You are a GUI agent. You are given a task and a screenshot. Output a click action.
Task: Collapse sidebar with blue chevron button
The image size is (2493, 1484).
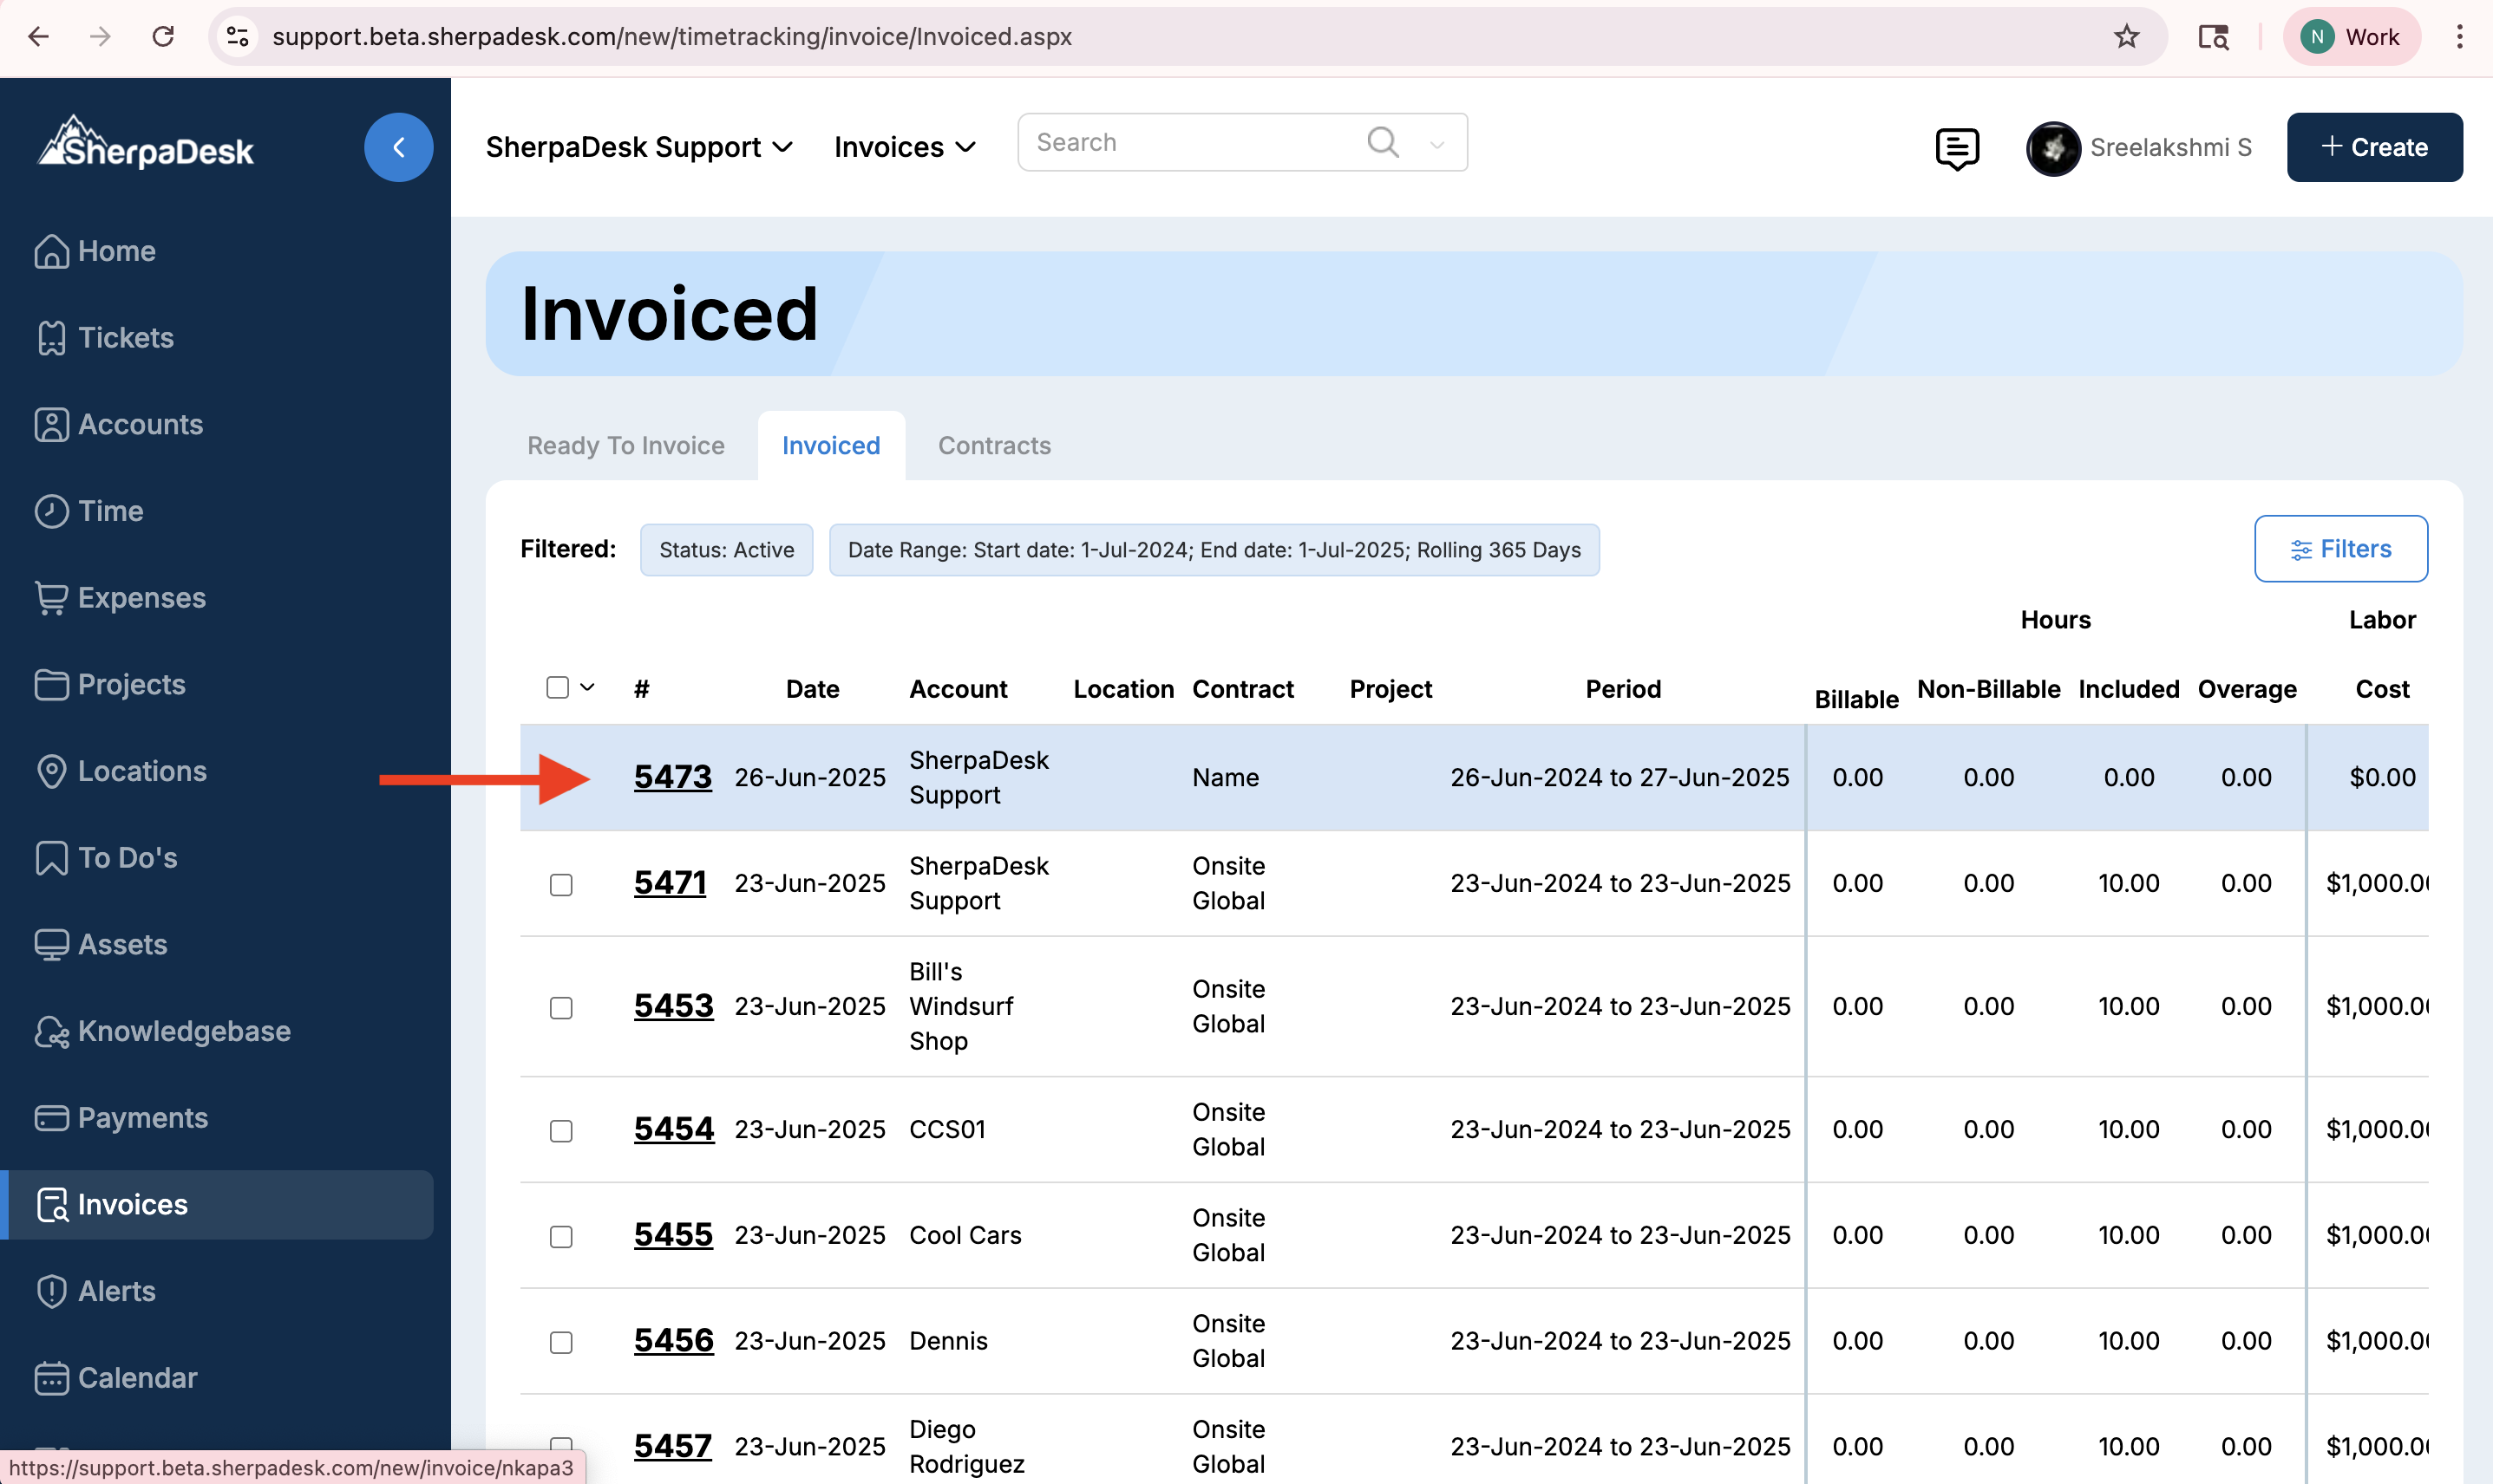398,147
